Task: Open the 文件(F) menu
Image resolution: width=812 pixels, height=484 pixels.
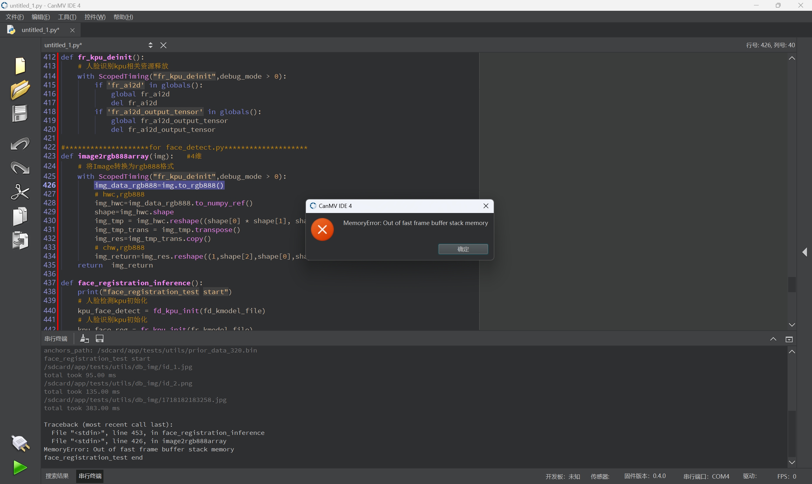Action: click(x=15, y=16)
